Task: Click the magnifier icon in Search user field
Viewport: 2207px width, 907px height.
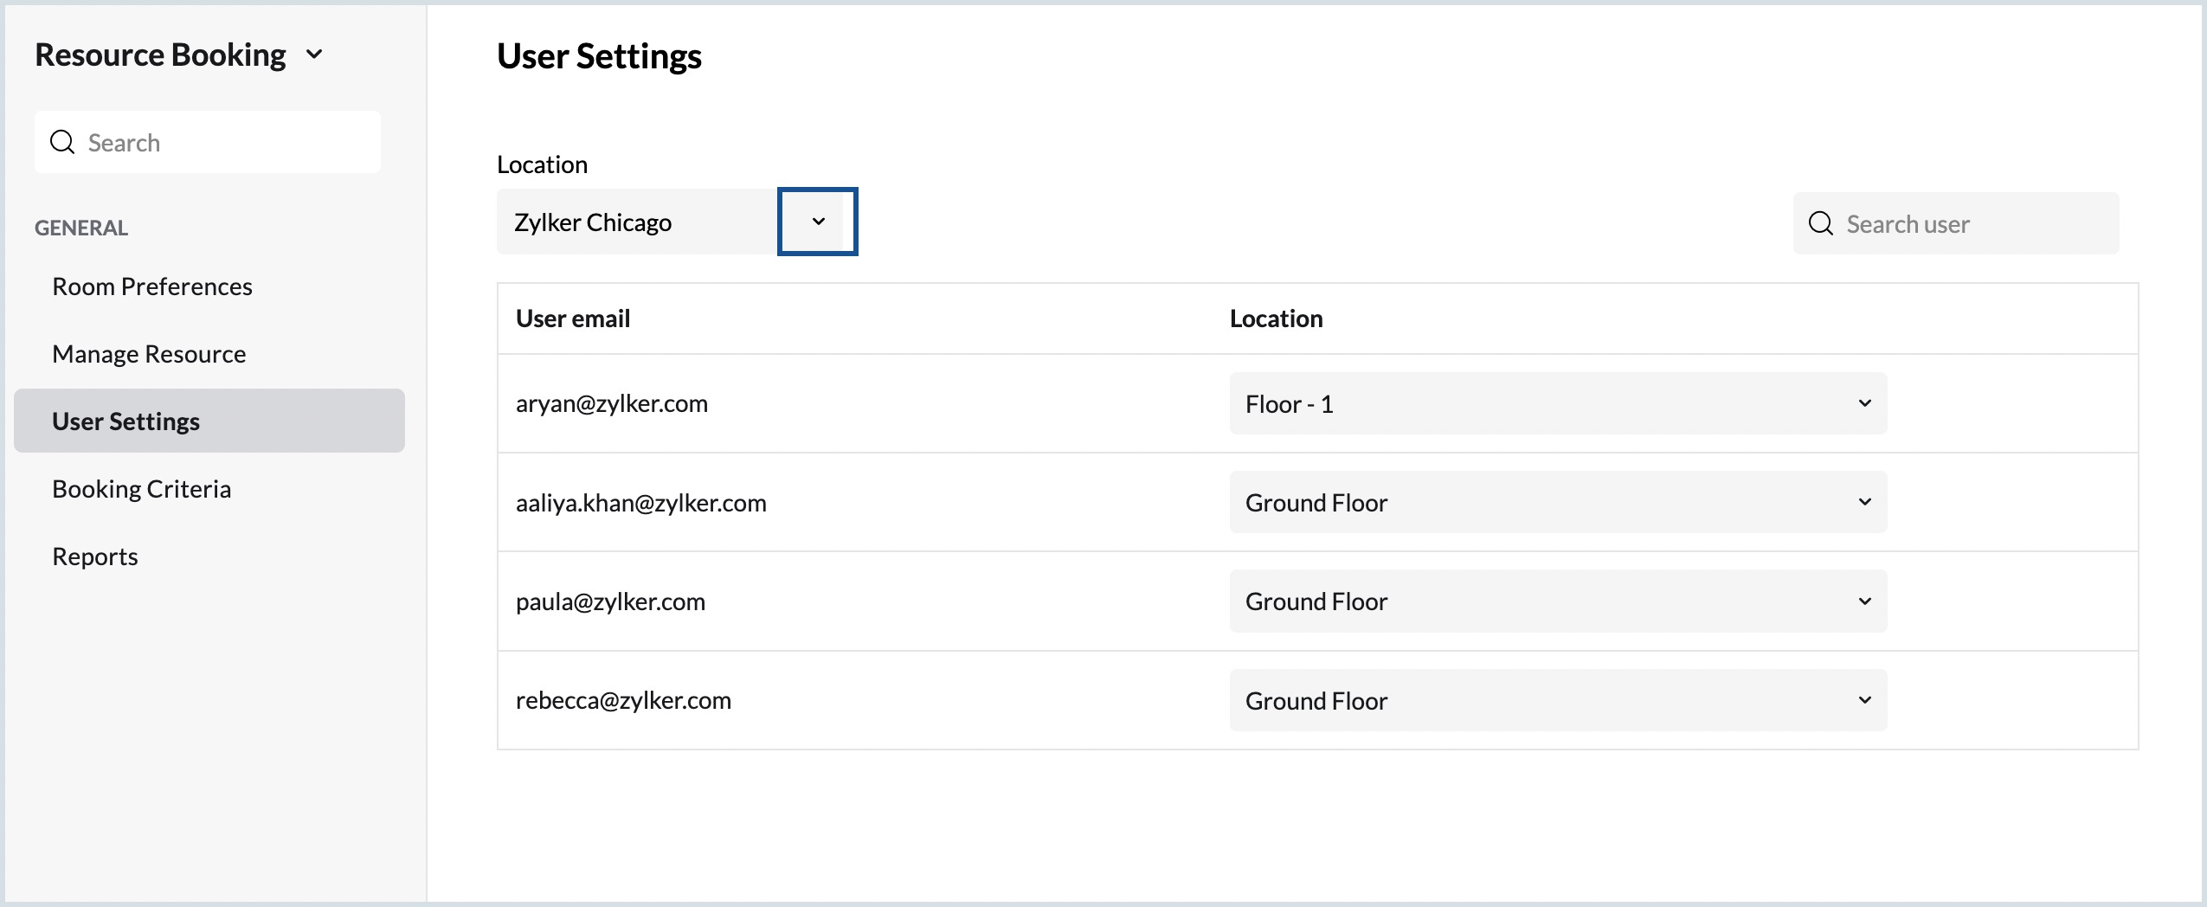Action: pos(1821,223)
